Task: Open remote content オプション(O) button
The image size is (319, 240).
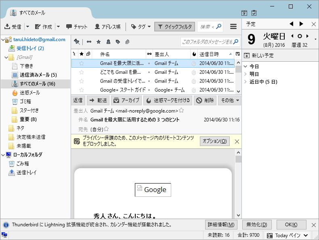Action: coord(215,141)
